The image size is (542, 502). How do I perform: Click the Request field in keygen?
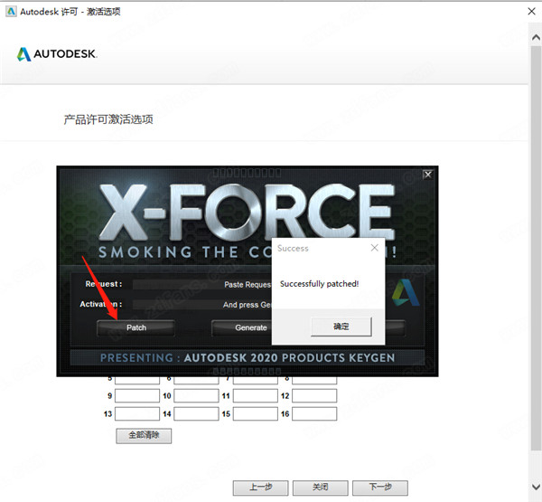tap(202, 285)
